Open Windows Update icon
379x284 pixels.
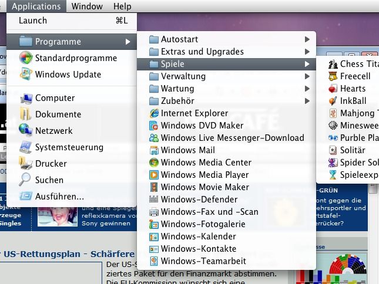coord(25,75)
